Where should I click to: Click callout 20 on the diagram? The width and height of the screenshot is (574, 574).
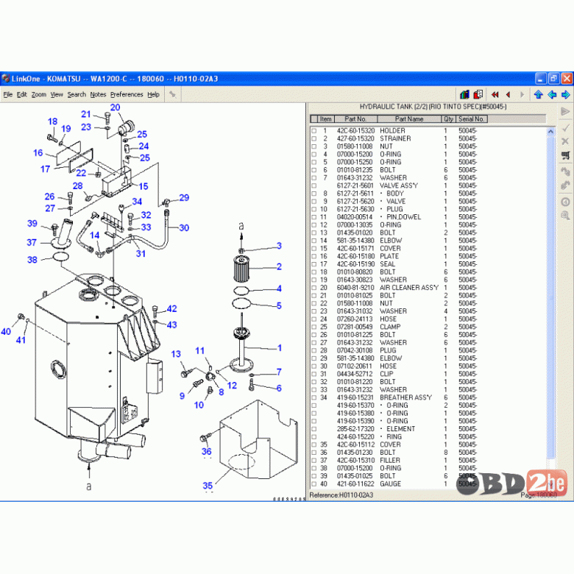tap(115, 107)
